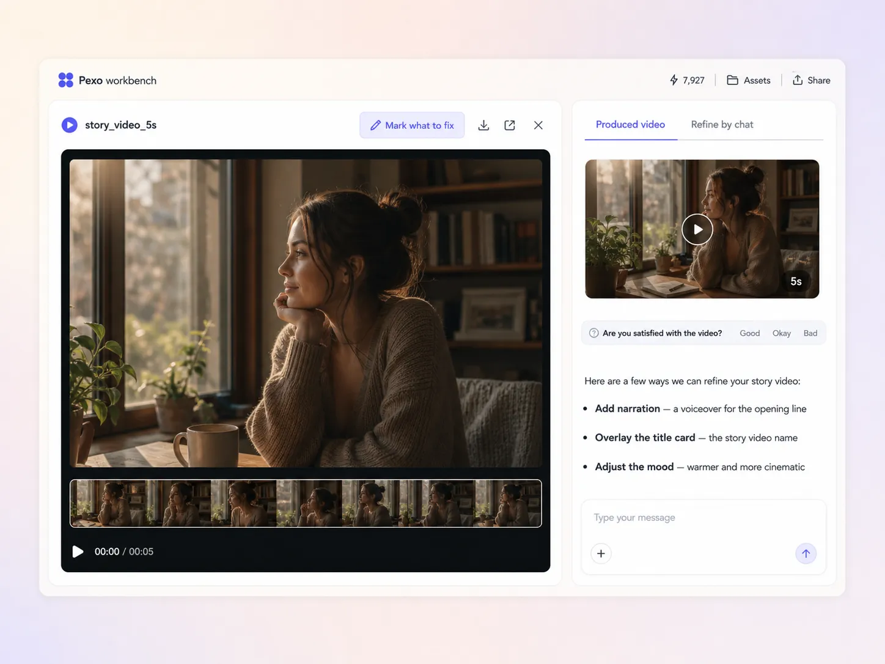This screenshot has height=664, width=885.
Task: Switch to the Produced video tab
Action: tap(630, 124)
